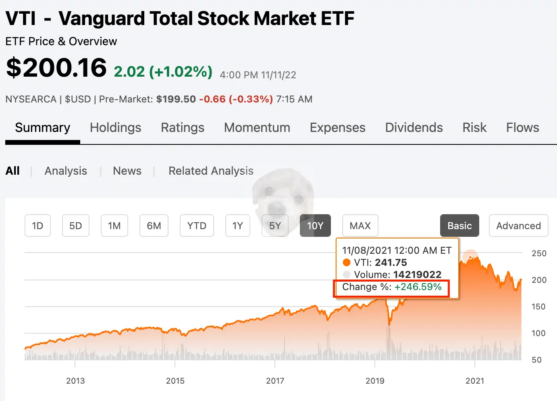Open the Related Analysis section

point(211,171)
